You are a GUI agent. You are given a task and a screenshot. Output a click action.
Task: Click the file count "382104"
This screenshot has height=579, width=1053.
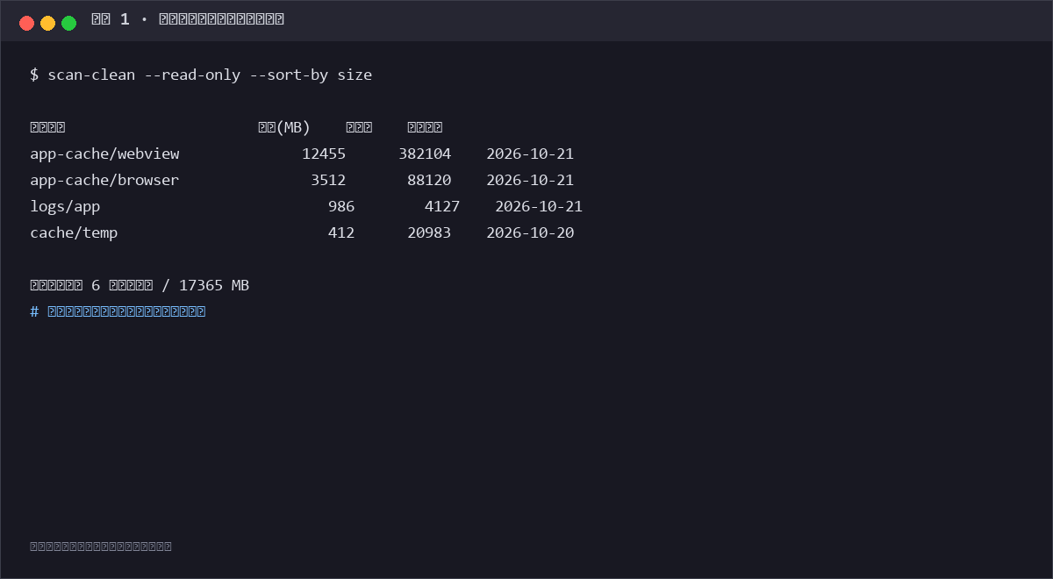click(425, 154)
